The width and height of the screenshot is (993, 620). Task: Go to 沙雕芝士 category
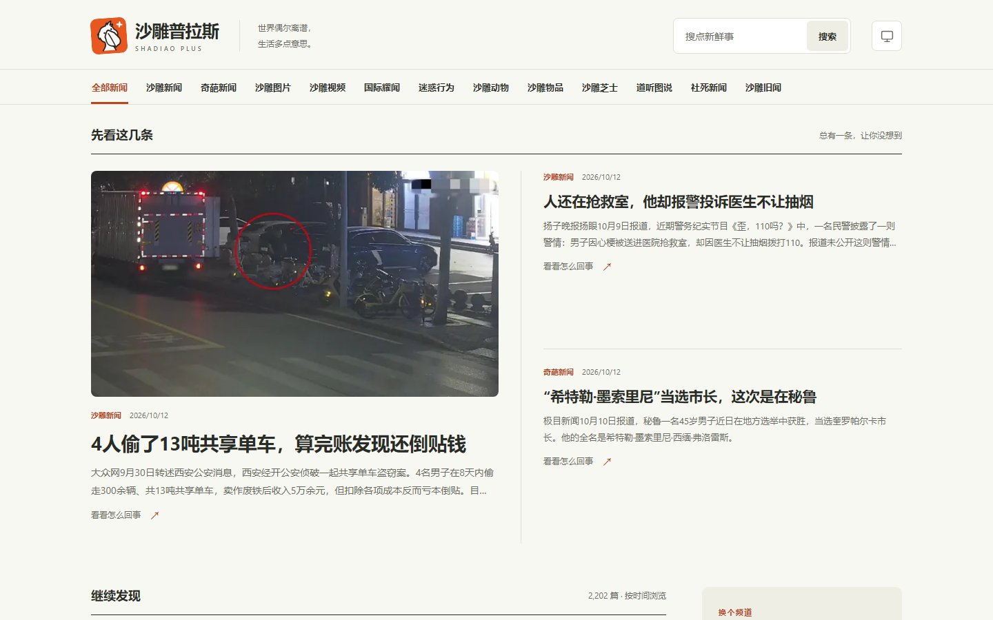tap(600, 87)
